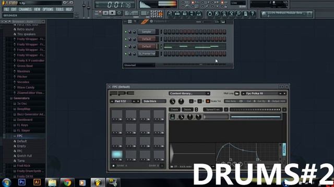
Task: Click the Spread Even button in FPC
Action: click(213, 110)
